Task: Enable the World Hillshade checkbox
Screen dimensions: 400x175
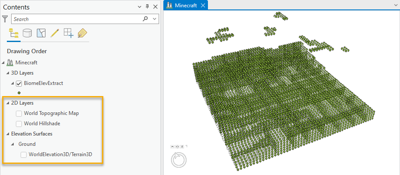Action: (x=19, y=124)
